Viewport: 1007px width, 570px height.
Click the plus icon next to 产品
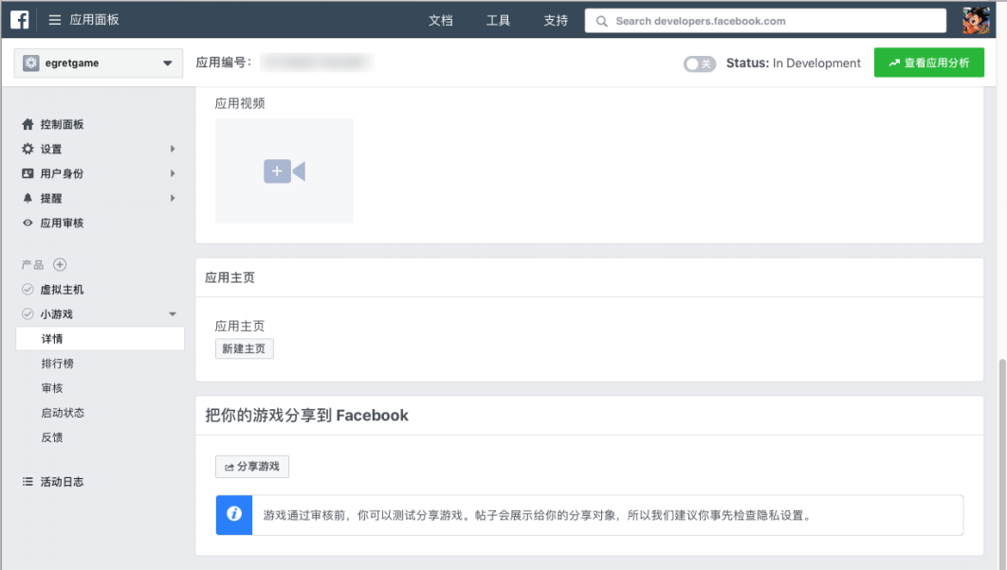(60, 264)
